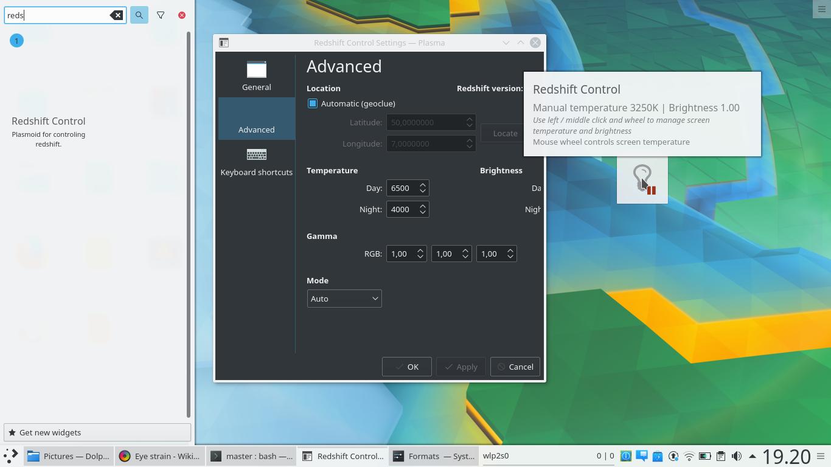Select the Keyboard shortcuts settings icon

(x=256, y=154)
